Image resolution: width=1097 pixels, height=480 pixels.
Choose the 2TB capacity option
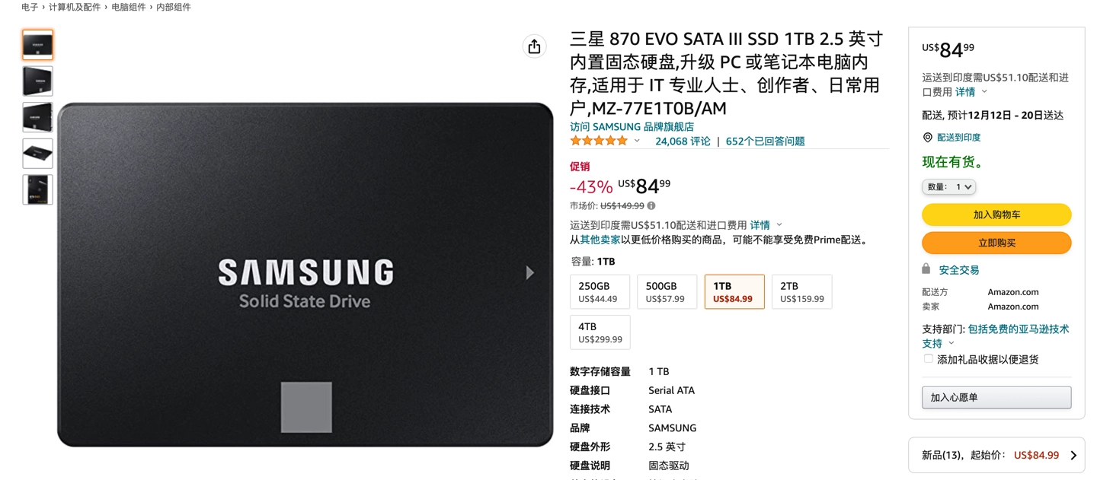pos(801,292)
